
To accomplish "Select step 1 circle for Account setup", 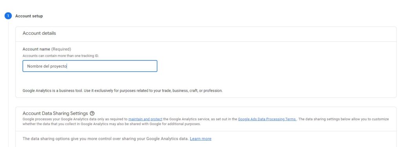I will pos(8,16).
